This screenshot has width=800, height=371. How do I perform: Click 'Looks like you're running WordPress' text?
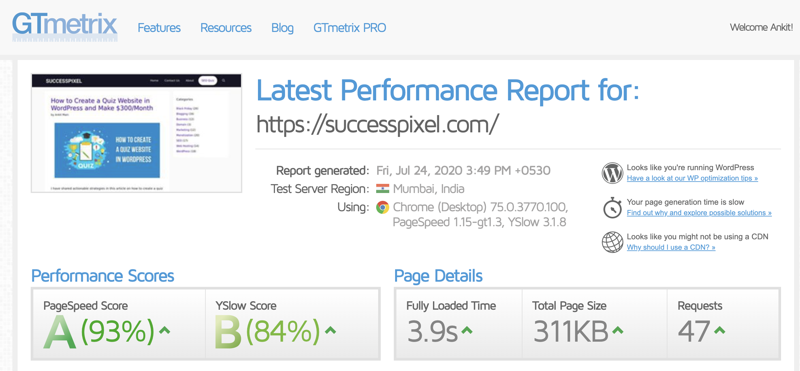[x=690, y=168]
